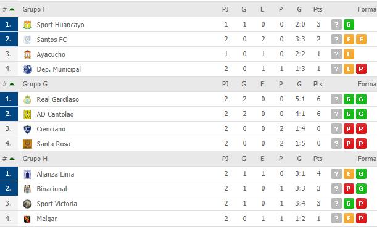
Task: Click the Santa Rosa team logo
Action: pyautogui.click(x=27, y=144)
